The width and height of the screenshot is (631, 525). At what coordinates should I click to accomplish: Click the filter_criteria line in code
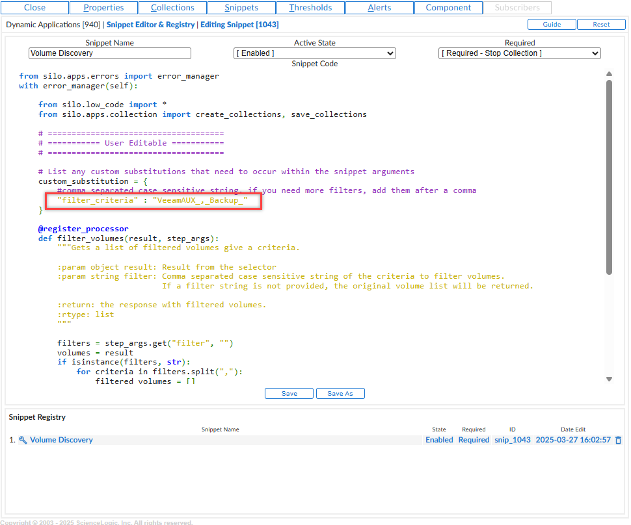(152, 200)
